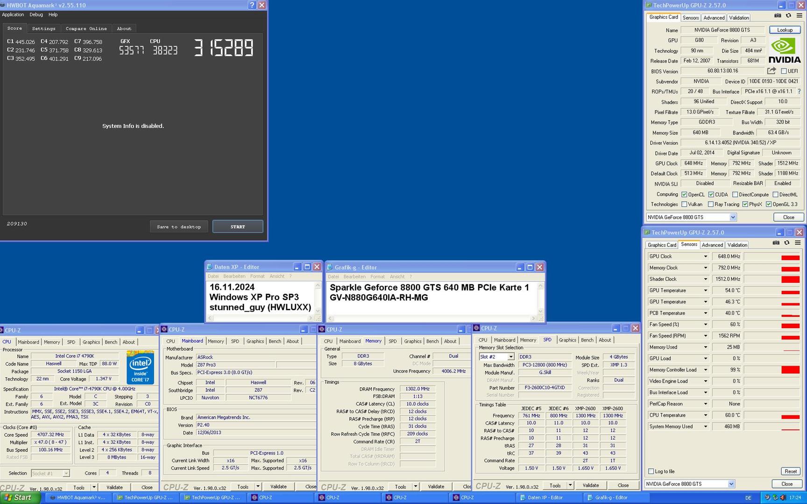Toggle the Ray Tracing checkbox
The width and height of the screenshot is (807, 504).
(711, 204)
